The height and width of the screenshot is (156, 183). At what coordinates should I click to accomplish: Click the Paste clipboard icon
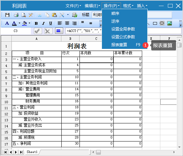coord(54,15)
